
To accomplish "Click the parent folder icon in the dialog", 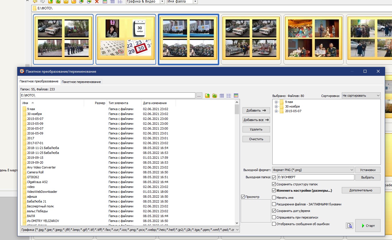I will point(207,96).
